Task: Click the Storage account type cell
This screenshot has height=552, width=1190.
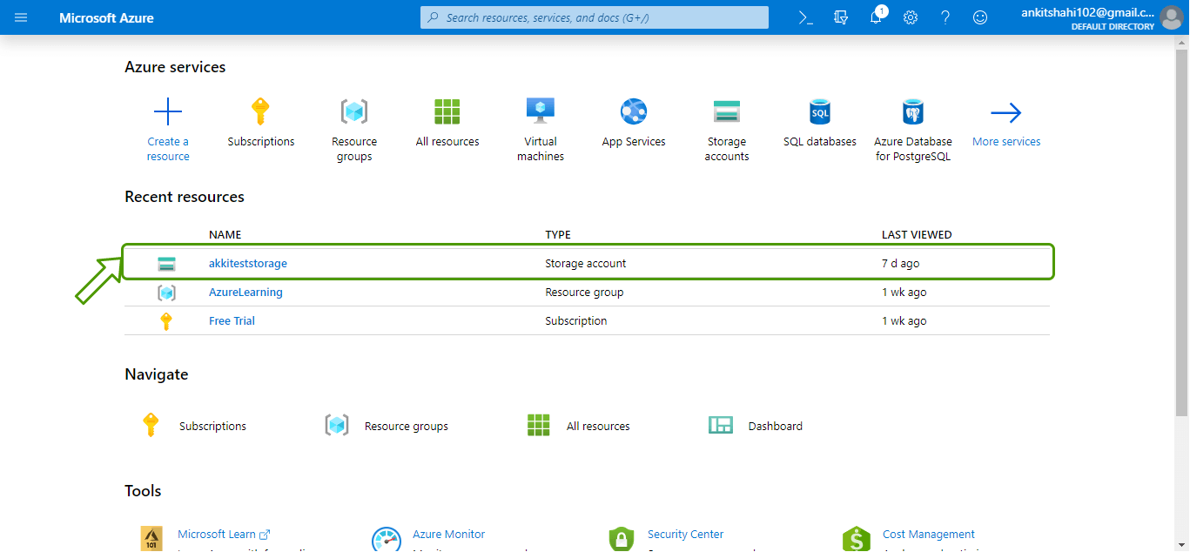Action: [x=586, y=263]
